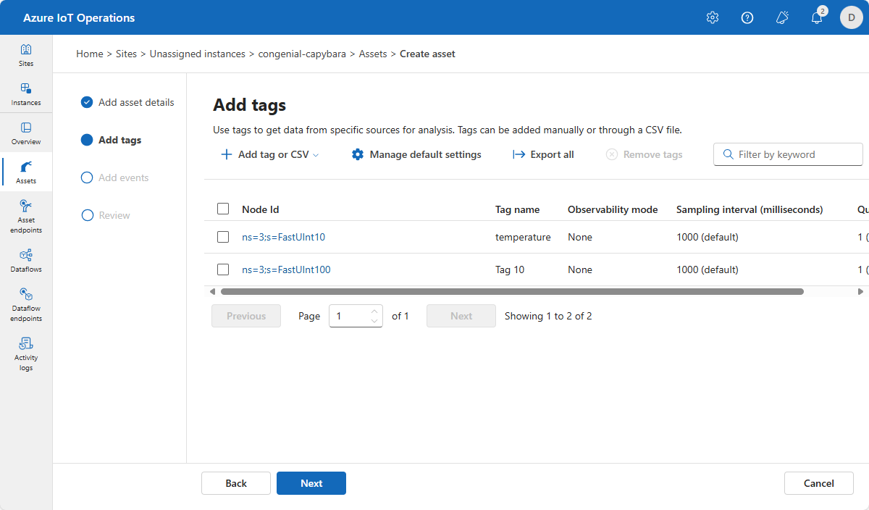
Task: Increment the page number with the up stepper
Action: pyautogui.click(x=374, y=311)
